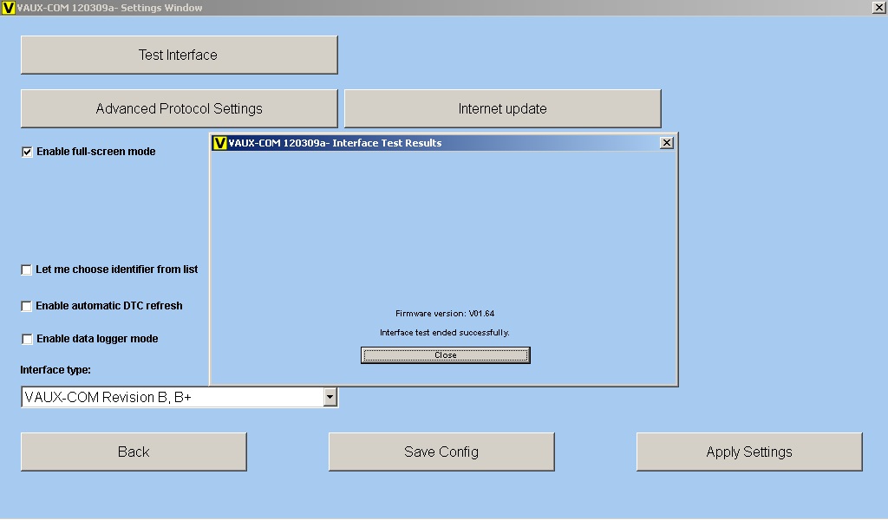Viewport: 888px width, 520px height.
Task: Click the Test Interface button
Action: 179,55
